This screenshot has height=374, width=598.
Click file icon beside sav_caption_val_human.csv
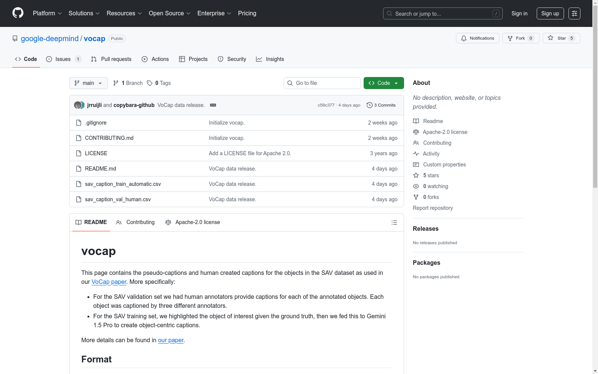tap(78, 199)
